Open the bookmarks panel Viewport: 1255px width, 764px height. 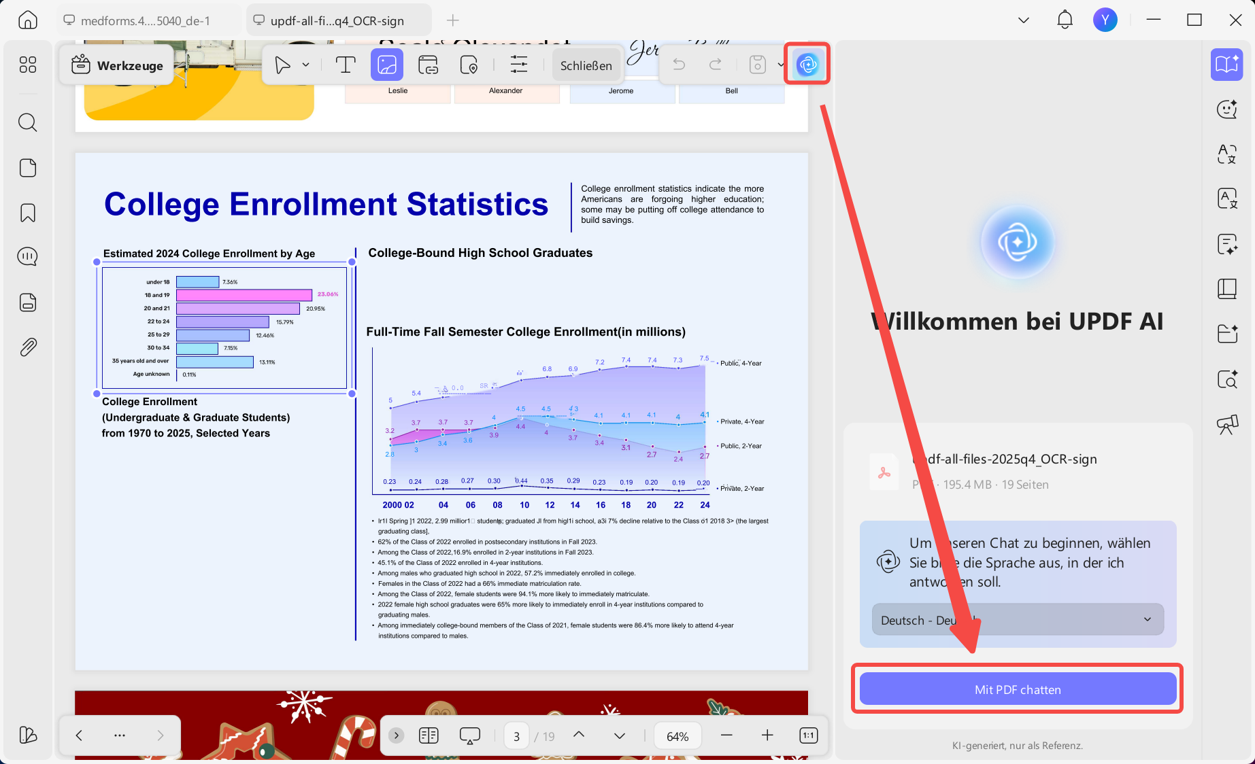click(28, 213)
